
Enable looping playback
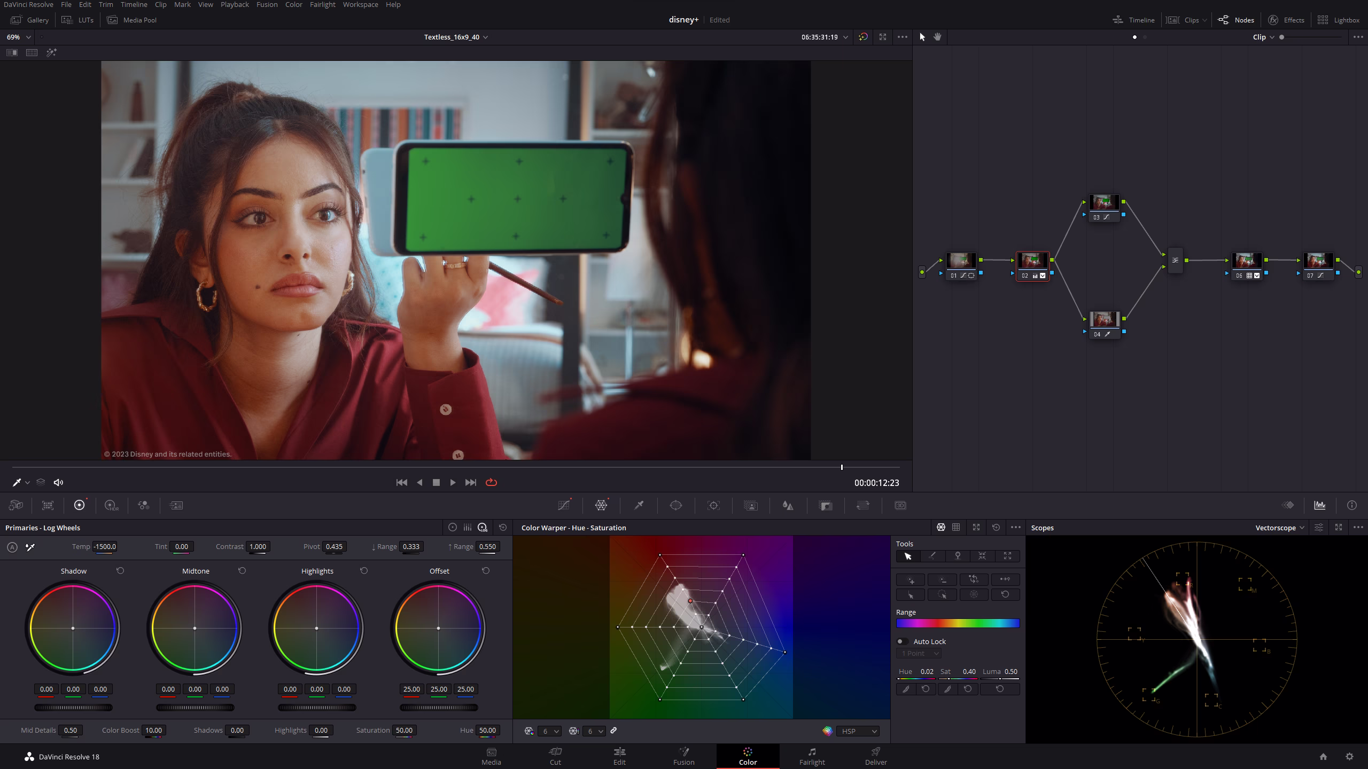(491, 482)
